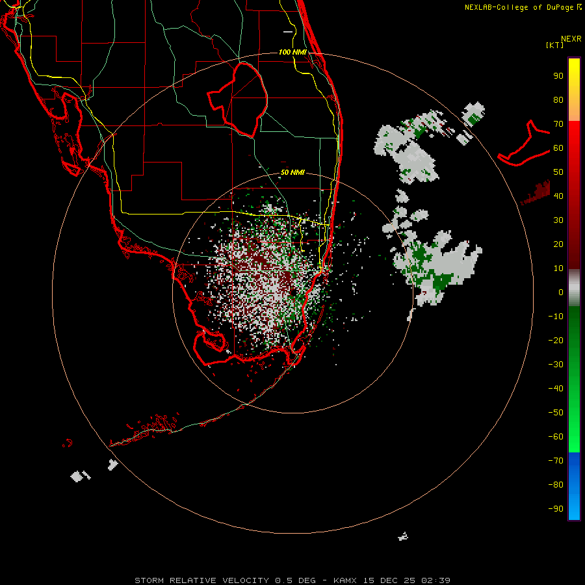This screenshot has width=585, height=585.
Task: Pick the blue bottom segment of color bar
Action: click(574, 486)
